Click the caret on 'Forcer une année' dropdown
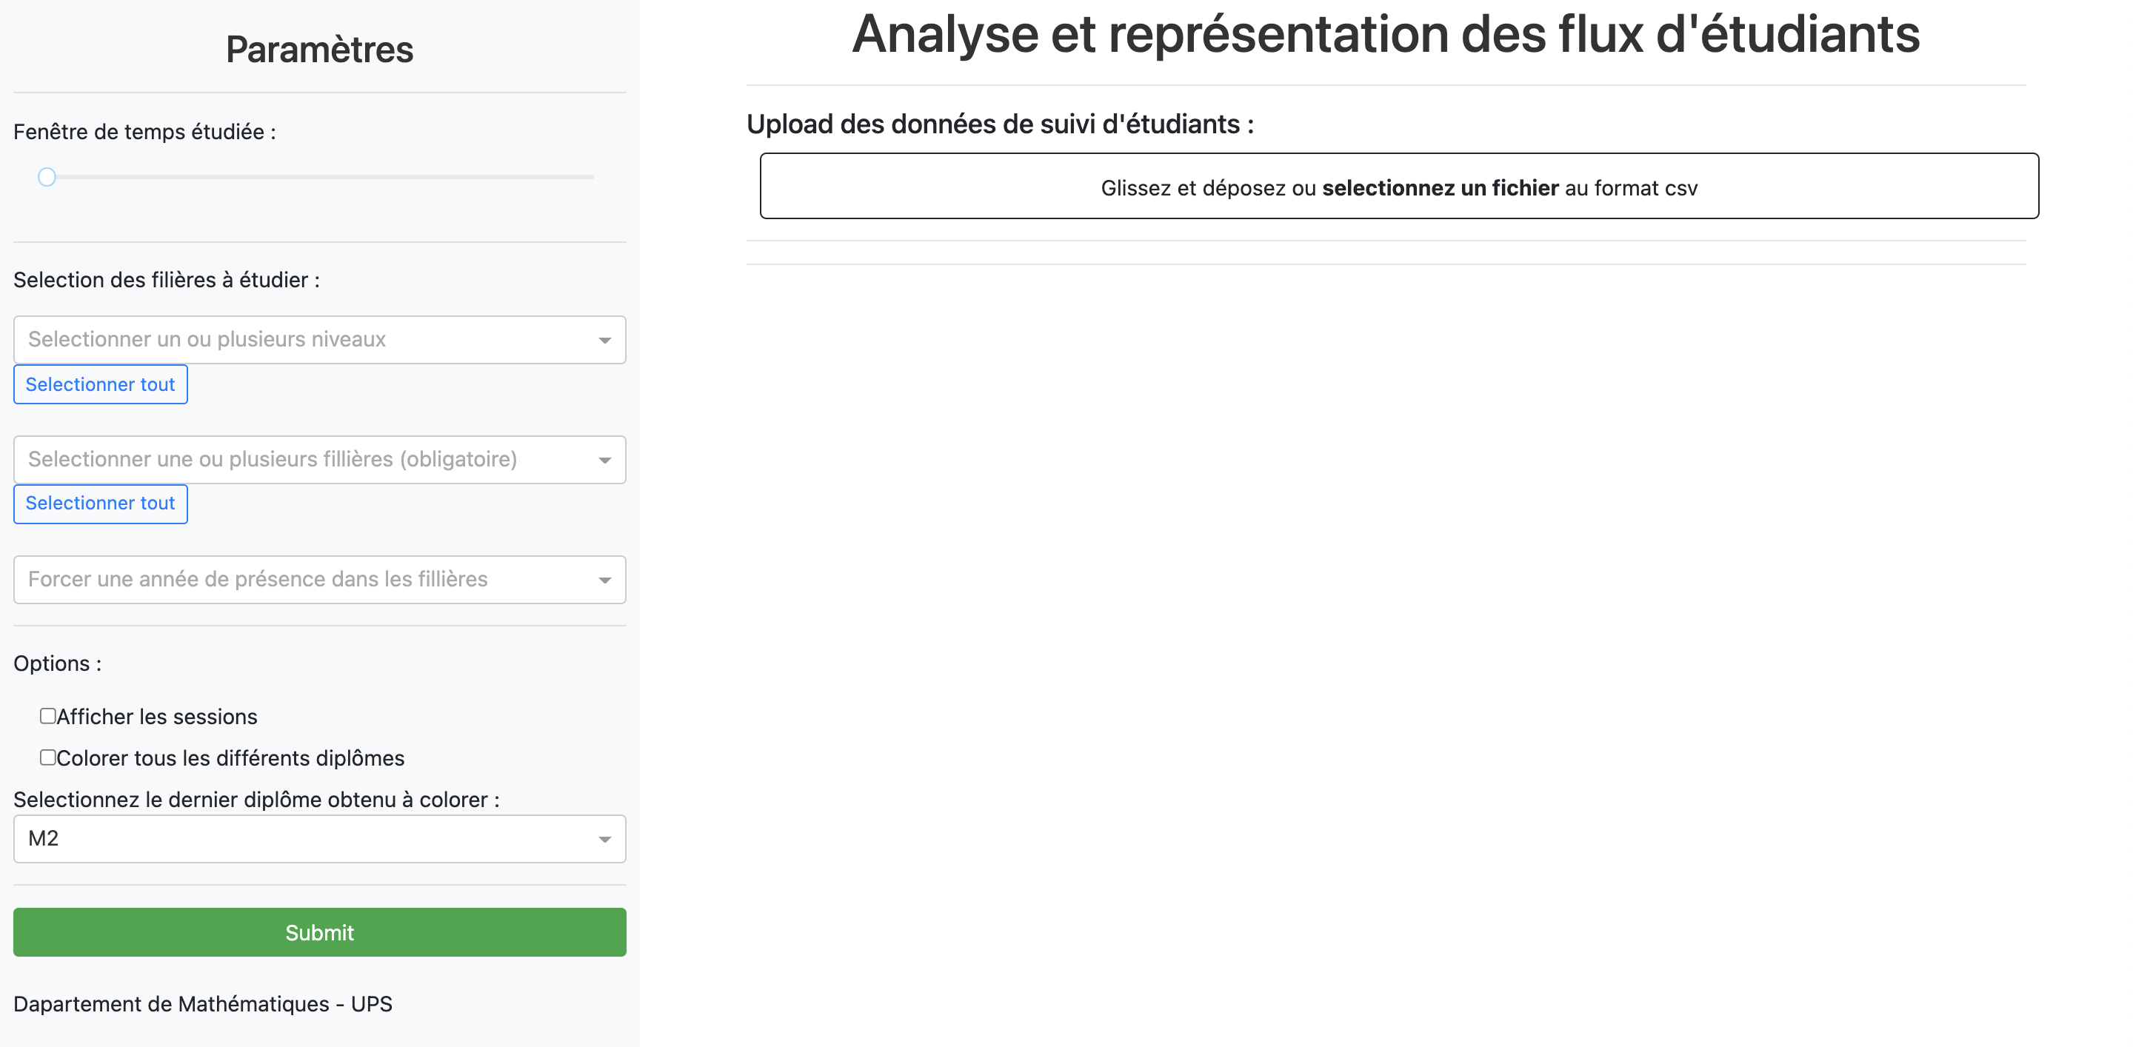This screenshot has width=2133, height=1047. tap(604, 579)
